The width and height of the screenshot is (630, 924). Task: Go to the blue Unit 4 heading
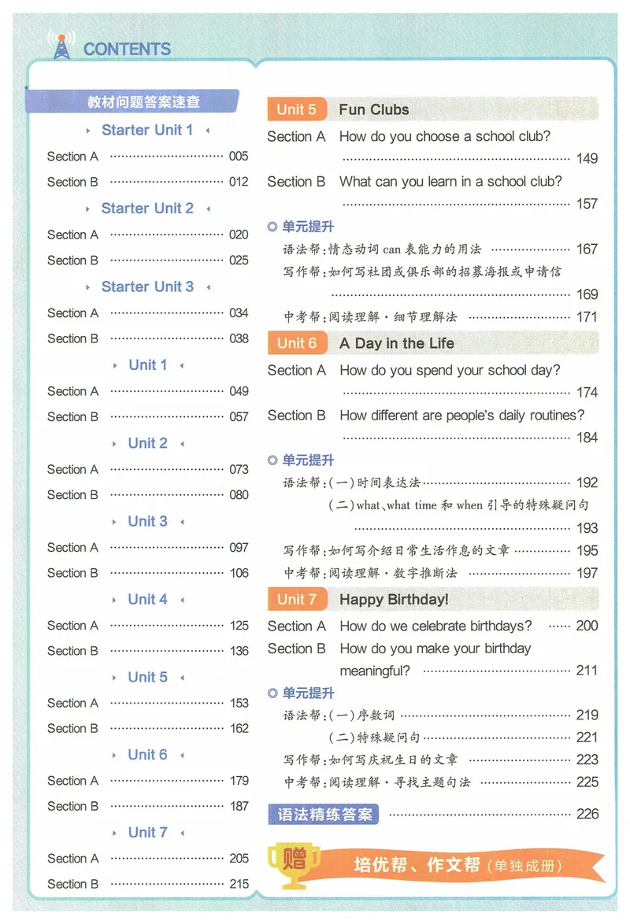(147, 599)
